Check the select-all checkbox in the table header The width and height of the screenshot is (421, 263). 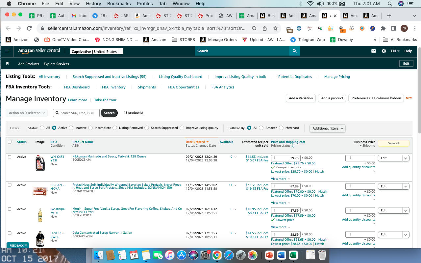click(10, 142)
